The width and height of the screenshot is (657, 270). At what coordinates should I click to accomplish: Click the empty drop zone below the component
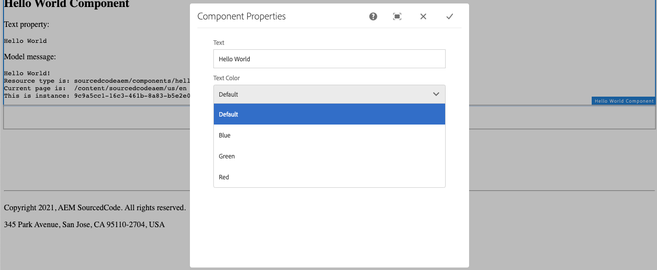(x=95, y=118)
